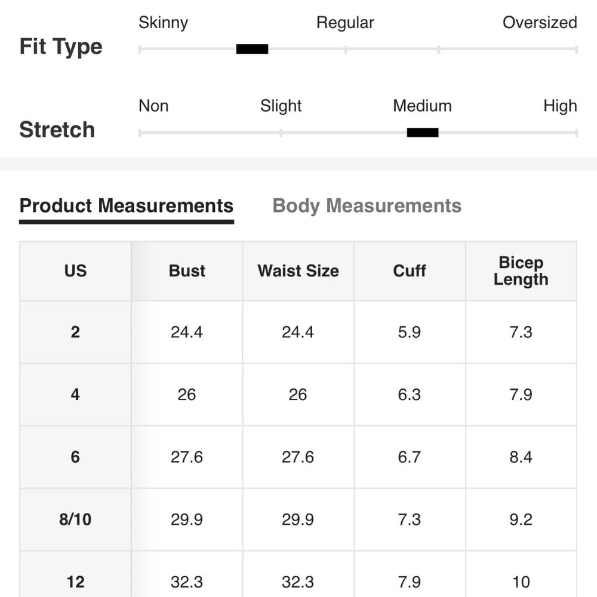
Task: Select the Bust column header
Action: 187,271
